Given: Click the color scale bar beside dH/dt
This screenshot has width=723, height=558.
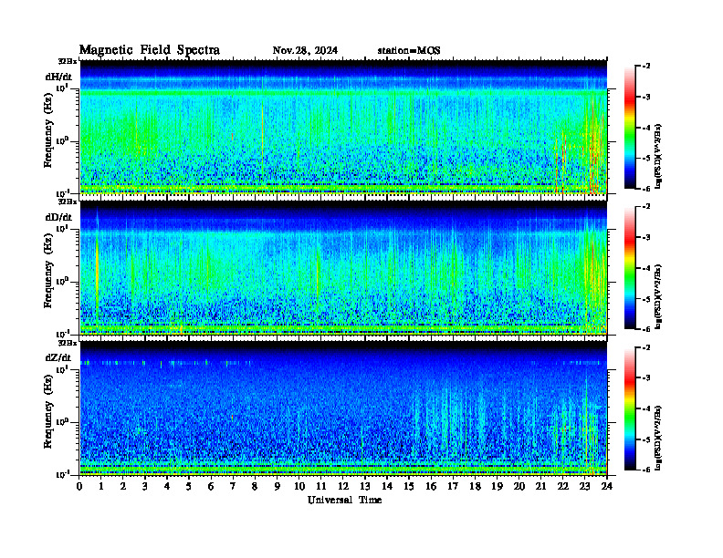Looking at the screenshot, I should 630,127.
